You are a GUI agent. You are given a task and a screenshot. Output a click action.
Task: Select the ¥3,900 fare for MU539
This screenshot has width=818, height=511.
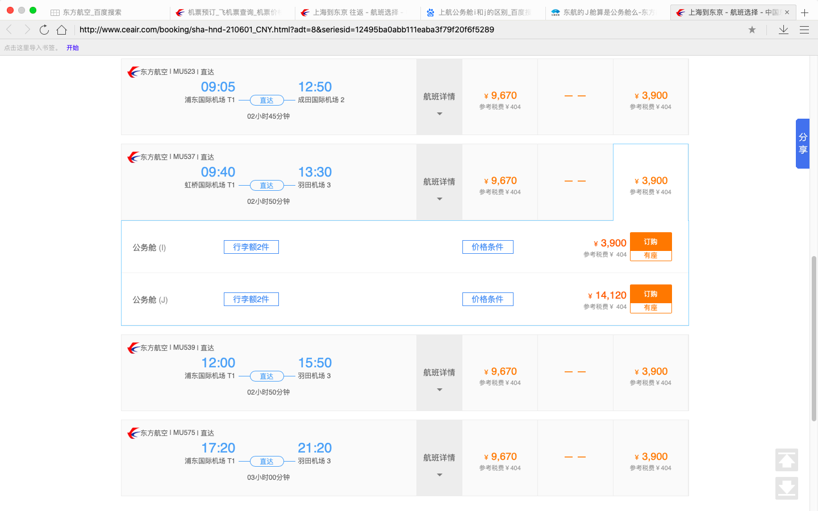click(x=650, y=373)
